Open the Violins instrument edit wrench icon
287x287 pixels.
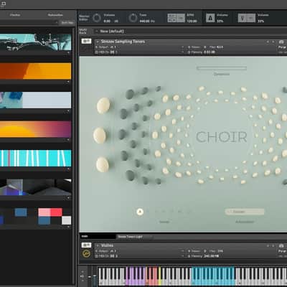(x=86, y=245)
